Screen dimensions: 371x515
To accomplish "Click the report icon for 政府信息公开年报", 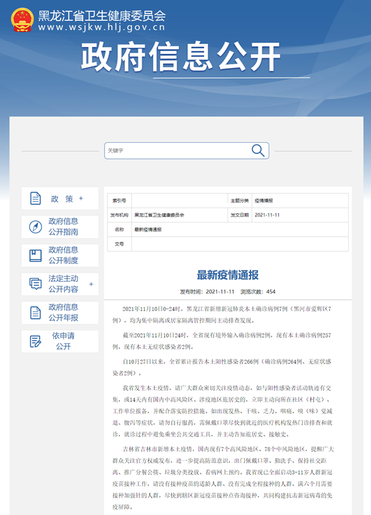I will pos(35,312).
